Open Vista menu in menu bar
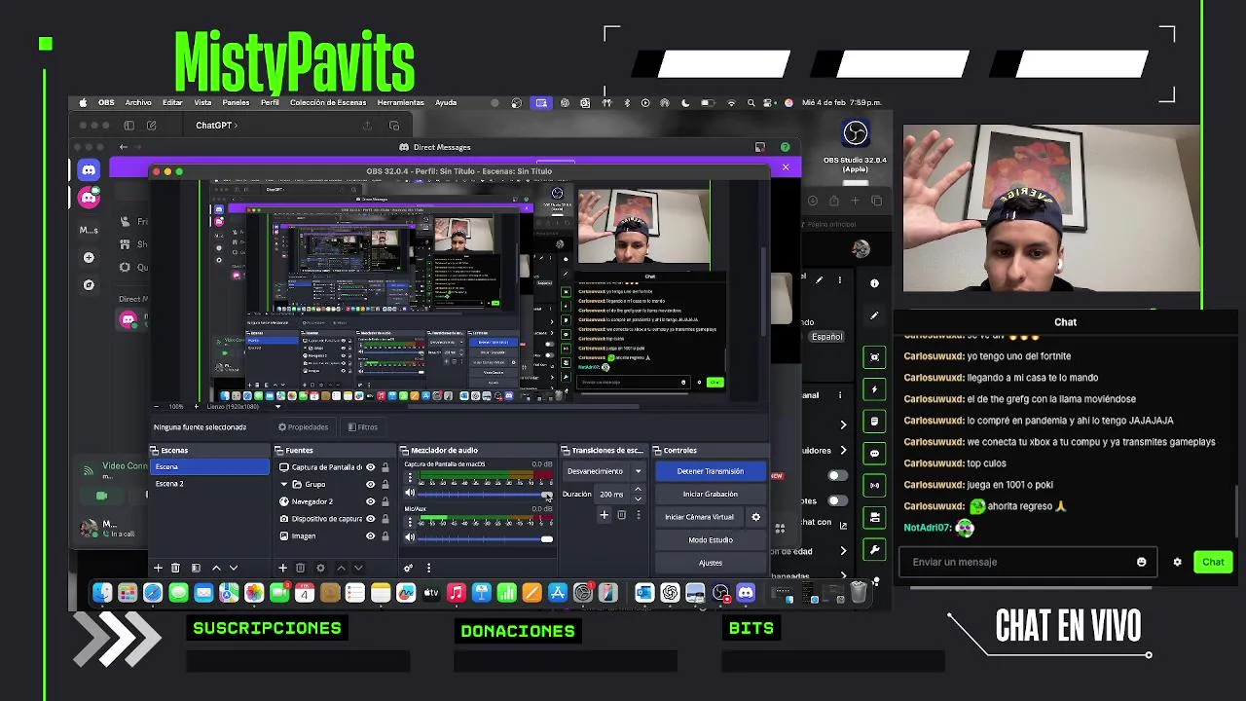The height and width of the screenshot is (701, 1246). [x=202, y=102]
